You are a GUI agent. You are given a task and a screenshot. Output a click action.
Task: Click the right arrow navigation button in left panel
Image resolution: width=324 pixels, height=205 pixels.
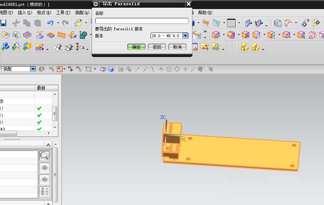[44, 167]
